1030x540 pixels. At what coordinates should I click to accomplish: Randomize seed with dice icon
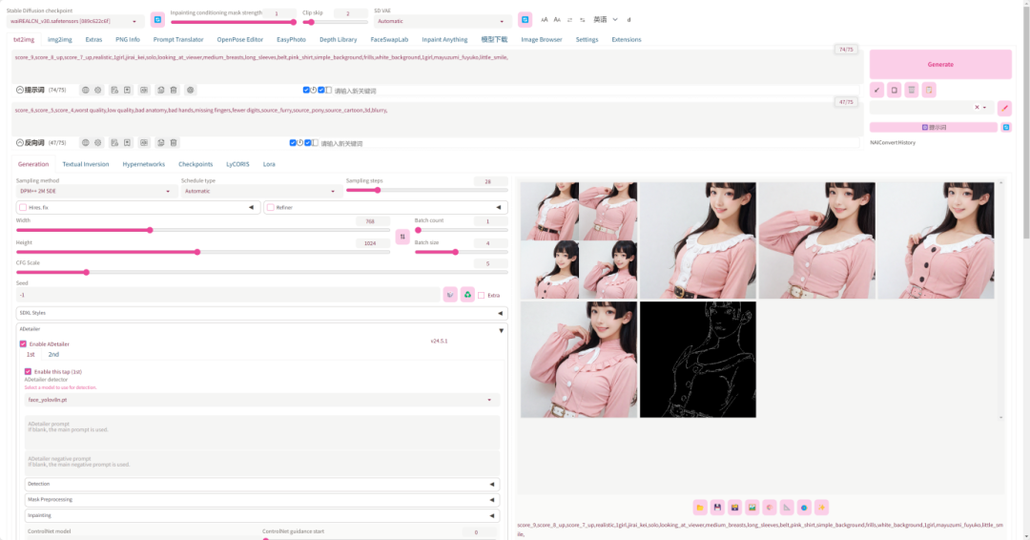(x=450, y=295)
